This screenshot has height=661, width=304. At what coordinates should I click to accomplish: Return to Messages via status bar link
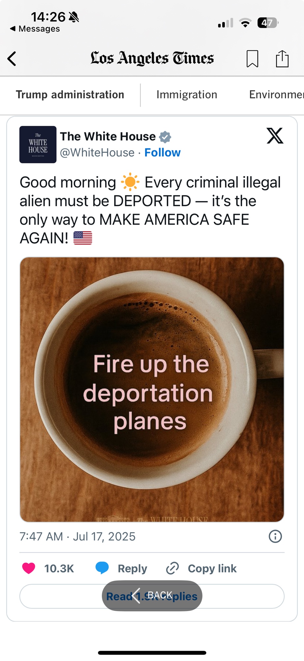coord(35,29)
